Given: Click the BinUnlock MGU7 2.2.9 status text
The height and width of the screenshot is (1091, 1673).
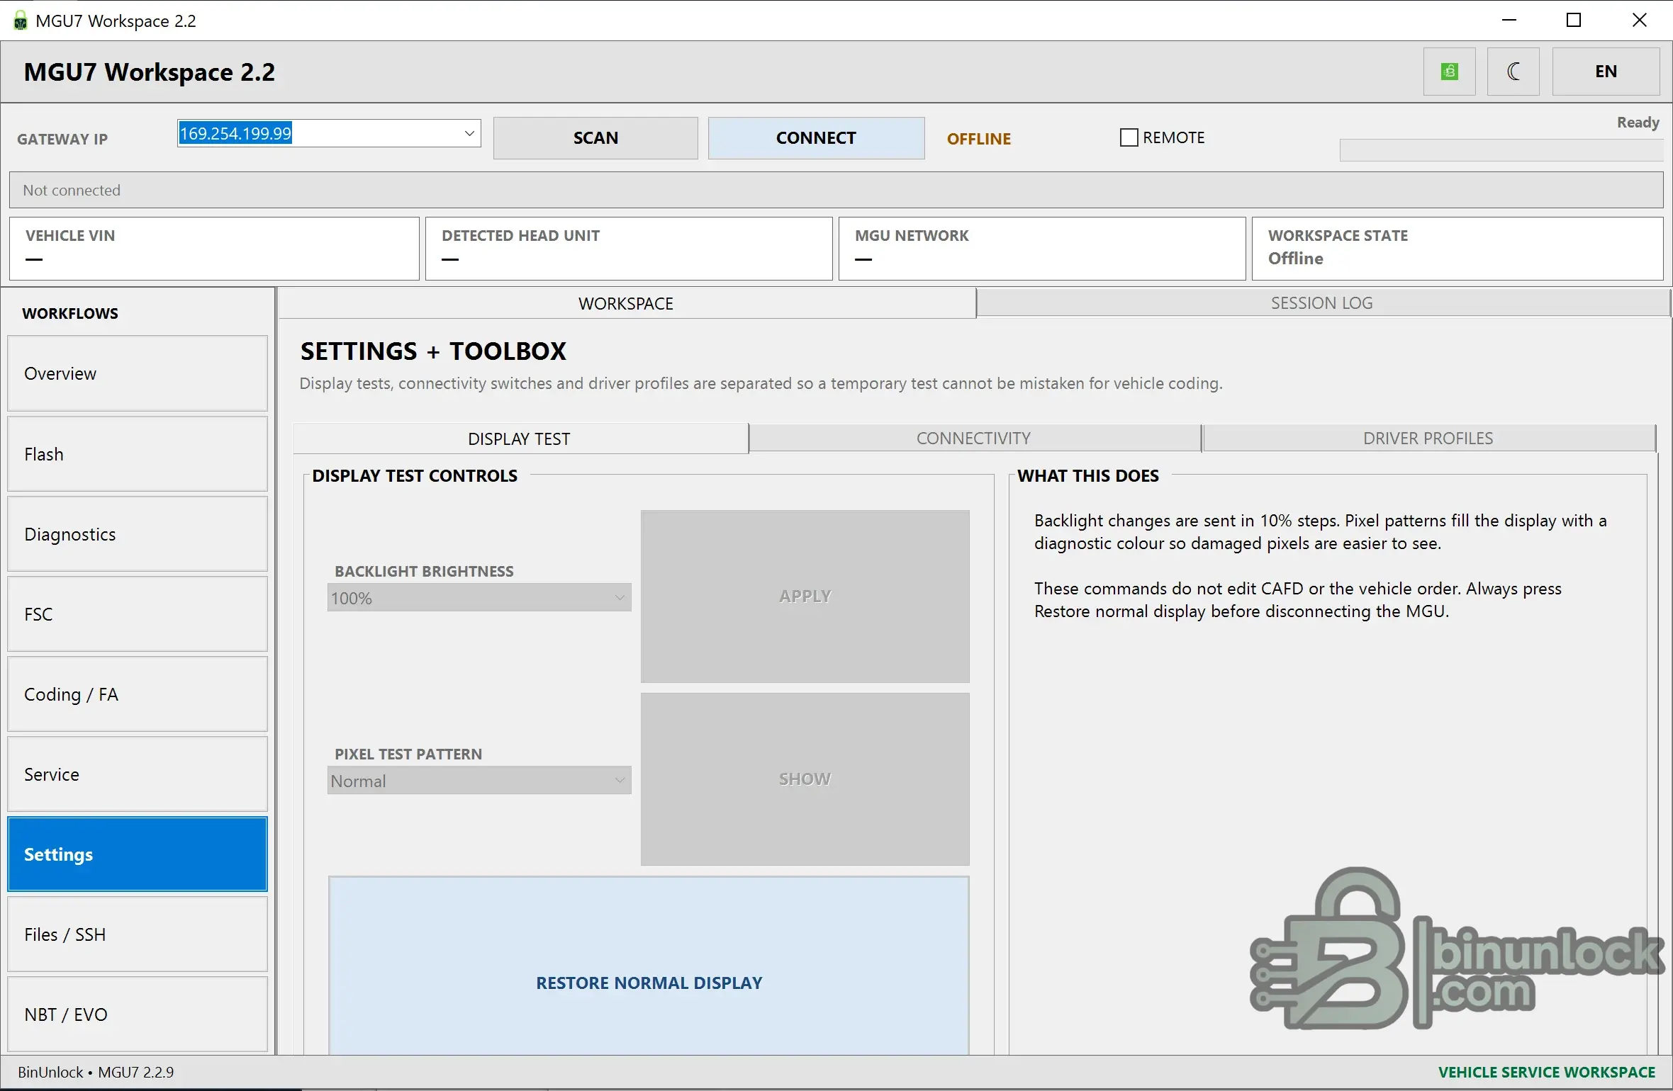Looking at the screenshot, I should 96,1073.
